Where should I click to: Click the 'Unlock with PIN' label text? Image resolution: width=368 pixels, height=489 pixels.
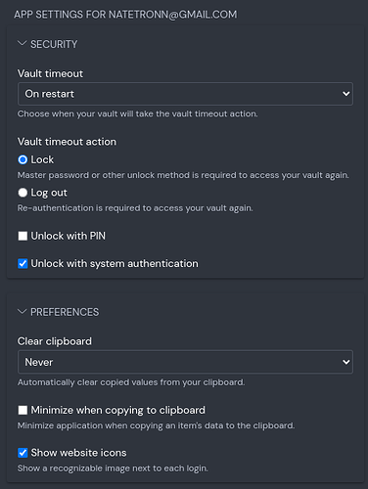pyautogui.click(x=69, y=236)
